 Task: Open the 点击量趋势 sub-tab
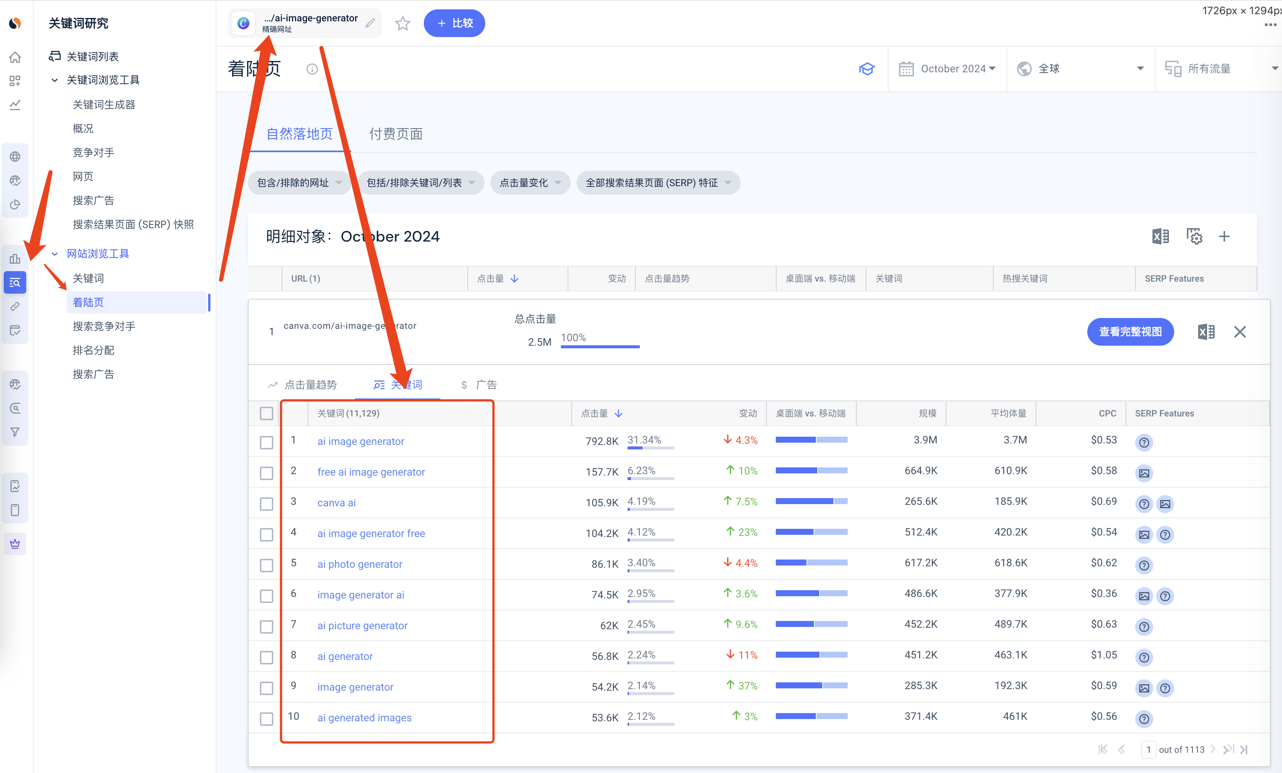pos(302,385)
